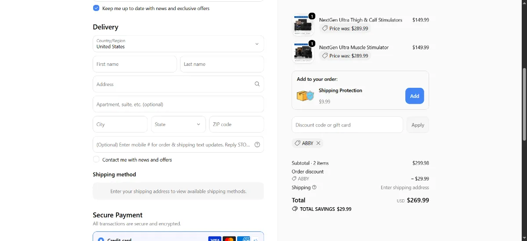
Task: Click the Shipping info help icon
Action: tap(314, 187)
